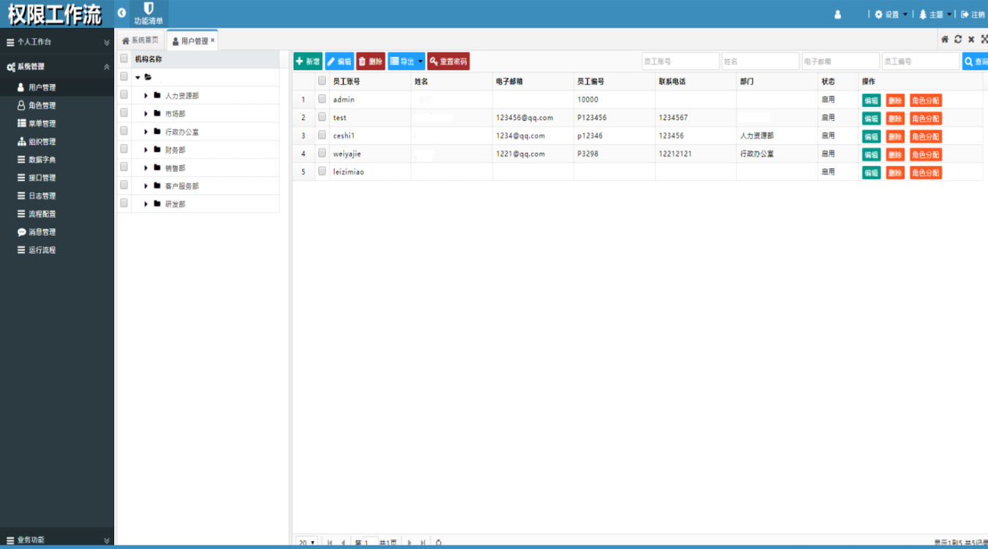
Task: Expand the 销售部 tree node arrow
Action: coord(146,168)
